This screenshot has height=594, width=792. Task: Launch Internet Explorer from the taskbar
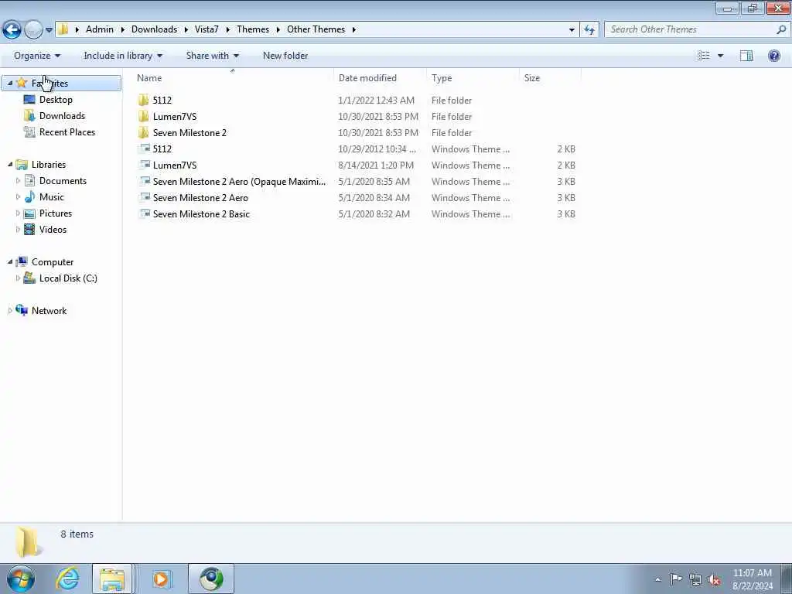point(67,579)
